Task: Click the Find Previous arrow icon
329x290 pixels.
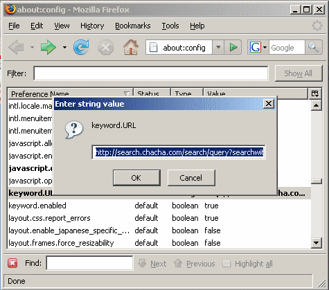Action: coord(178,263)
